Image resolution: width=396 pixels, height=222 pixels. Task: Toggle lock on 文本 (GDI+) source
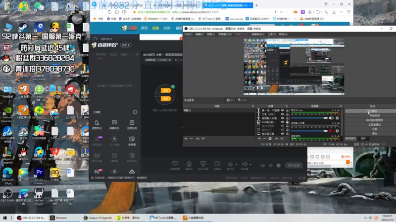tap(287, 114)
